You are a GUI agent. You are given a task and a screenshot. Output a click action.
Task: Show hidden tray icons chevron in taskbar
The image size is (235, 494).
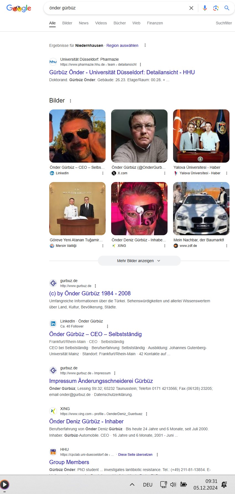tap(132, 485)
